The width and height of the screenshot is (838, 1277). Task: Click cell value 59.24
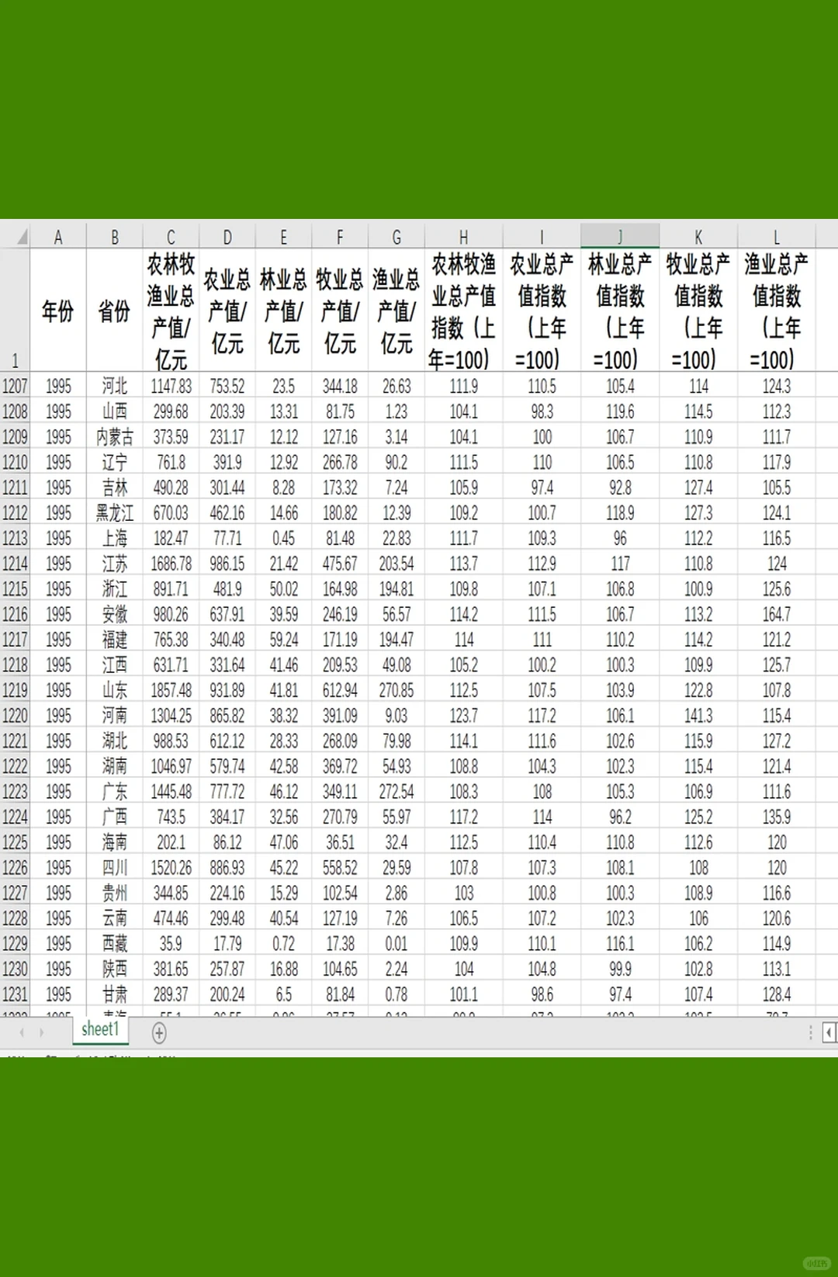click(283, 640)
